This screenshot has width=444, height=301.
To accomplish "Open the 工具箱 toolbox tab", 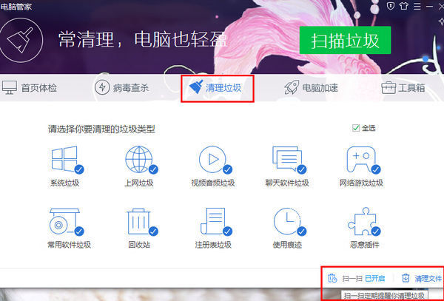I will coord(403,88).
